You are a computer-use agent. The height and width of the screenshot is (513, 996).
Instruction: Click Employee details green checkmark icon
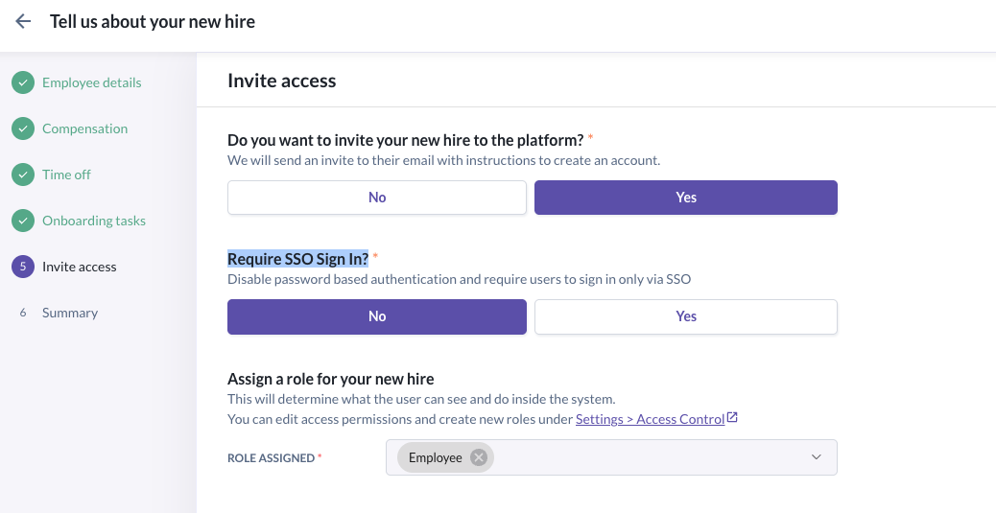click(23, 82)
